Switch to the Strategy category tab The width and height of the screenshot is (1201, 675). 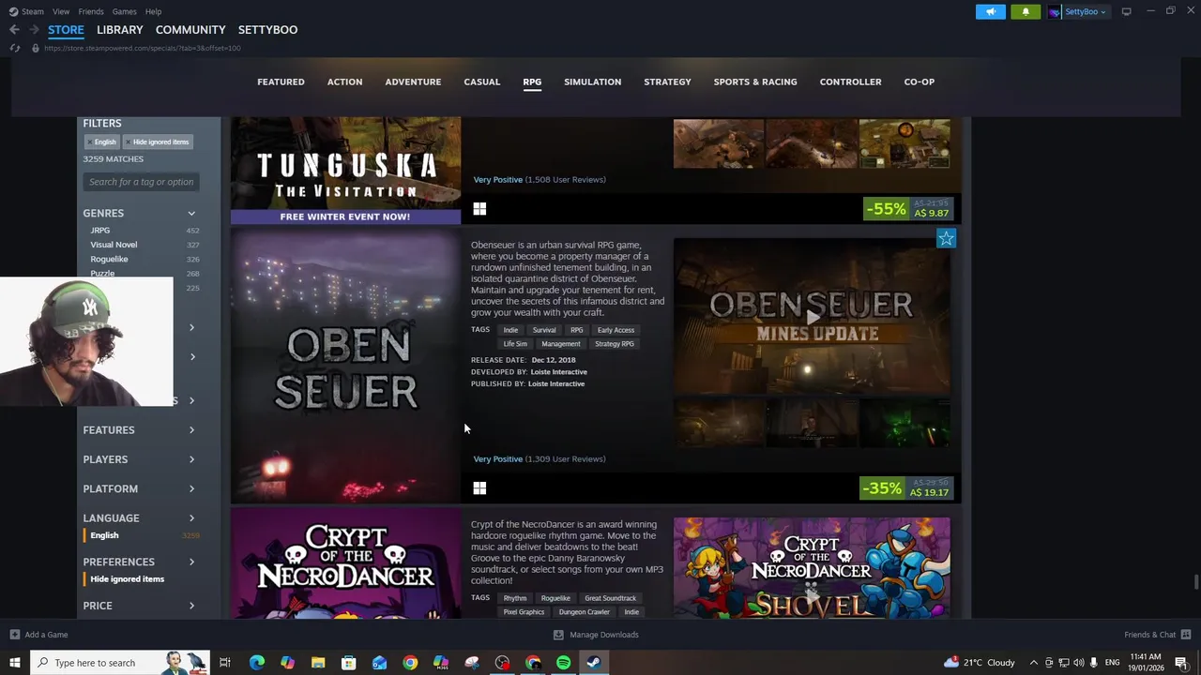[x=667, y=82]
